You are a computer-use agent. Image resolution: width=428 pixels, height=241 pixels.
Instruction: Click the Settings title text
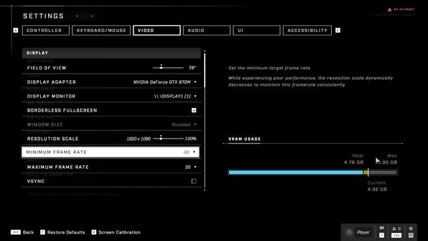tap(43, 16)
